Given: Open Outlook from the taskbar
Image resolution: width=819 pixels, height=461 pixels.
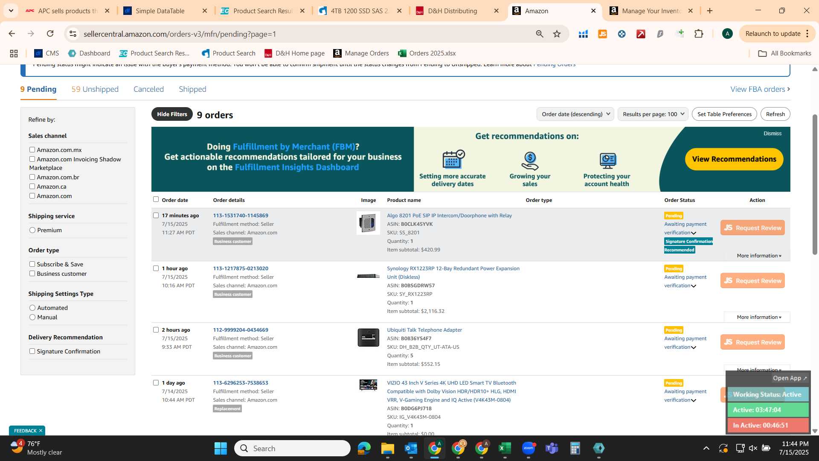Looking at the screenshot, I should (411, 448).
